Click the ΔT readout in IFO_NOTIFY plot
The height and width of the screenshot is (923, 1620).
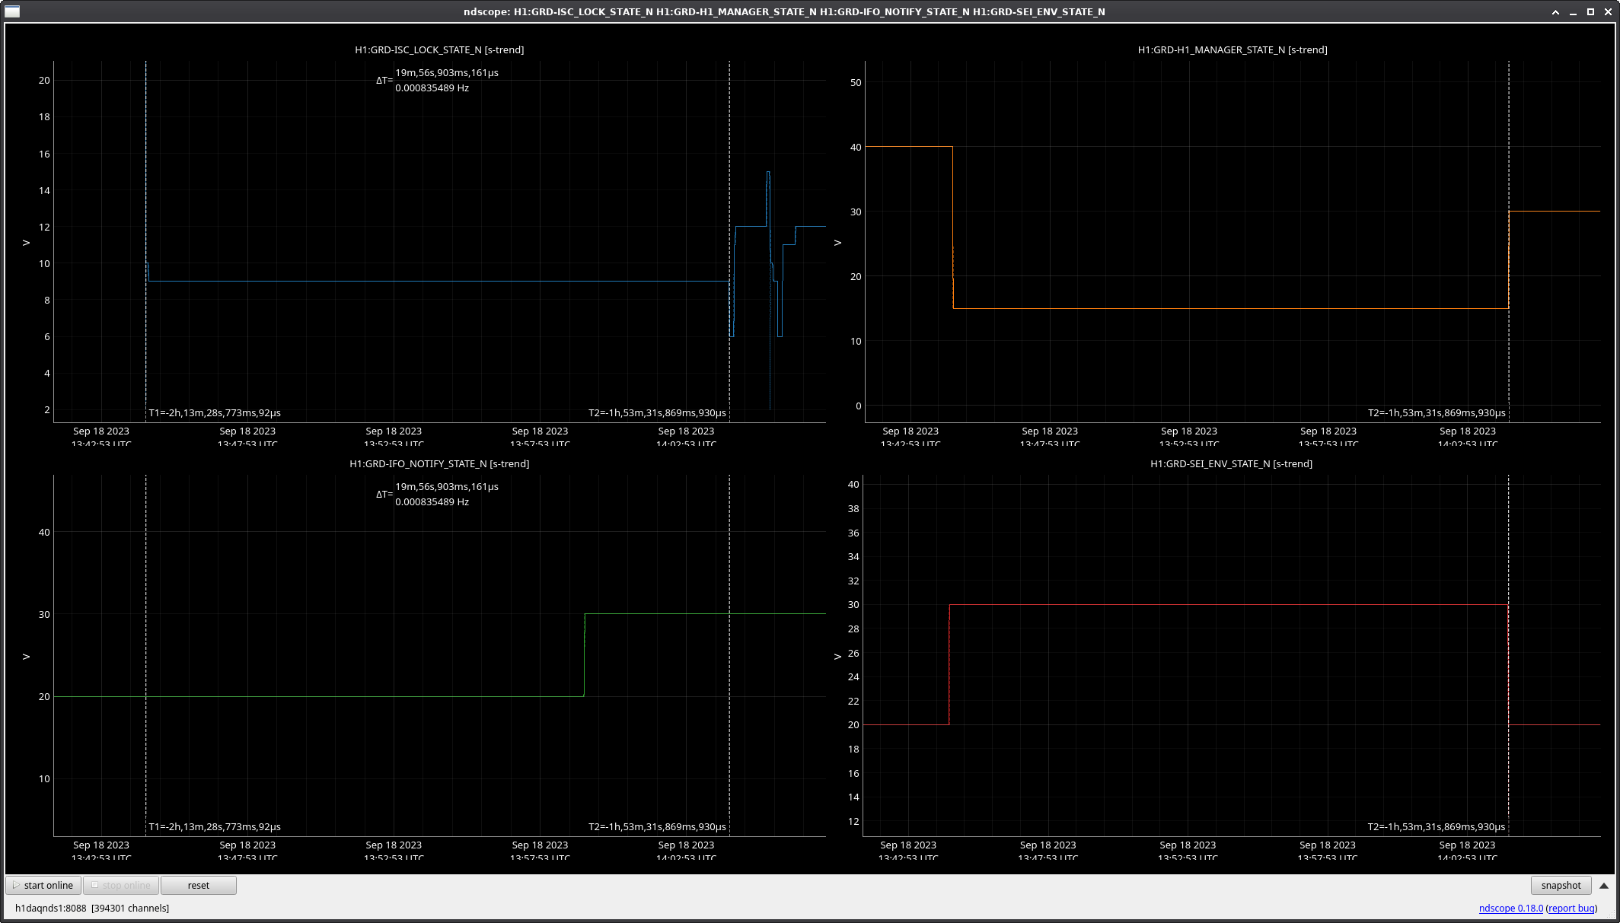pyautogui.click(x=437, y=494)
